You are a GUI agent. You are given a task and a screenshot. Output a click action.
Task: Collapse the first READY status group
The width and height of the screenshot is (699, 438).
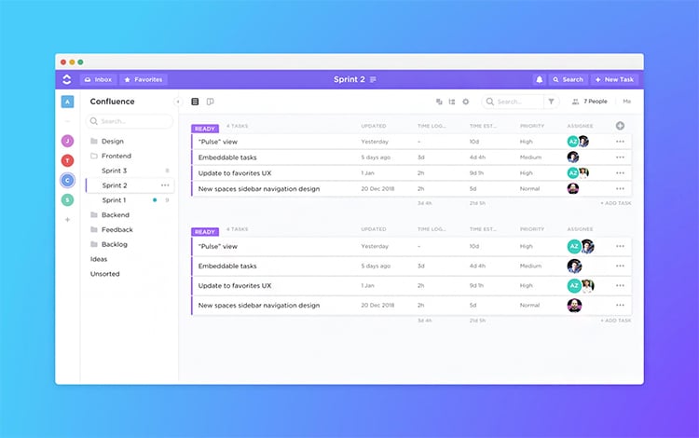click(x=205, y=129)
